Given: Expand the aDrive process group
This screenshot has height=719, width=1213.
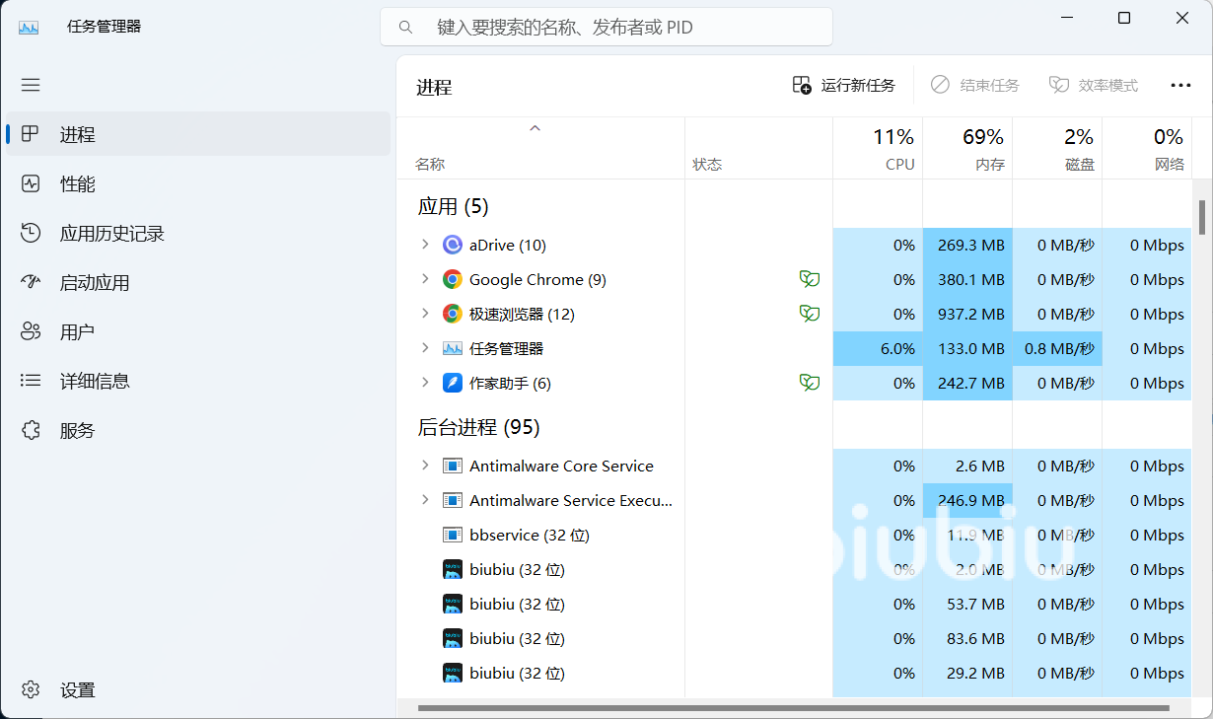Looking at the screenshot, I should coord(425,245).
